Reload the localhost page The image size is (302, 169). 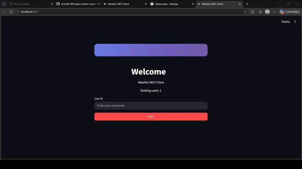coord(11,12)
